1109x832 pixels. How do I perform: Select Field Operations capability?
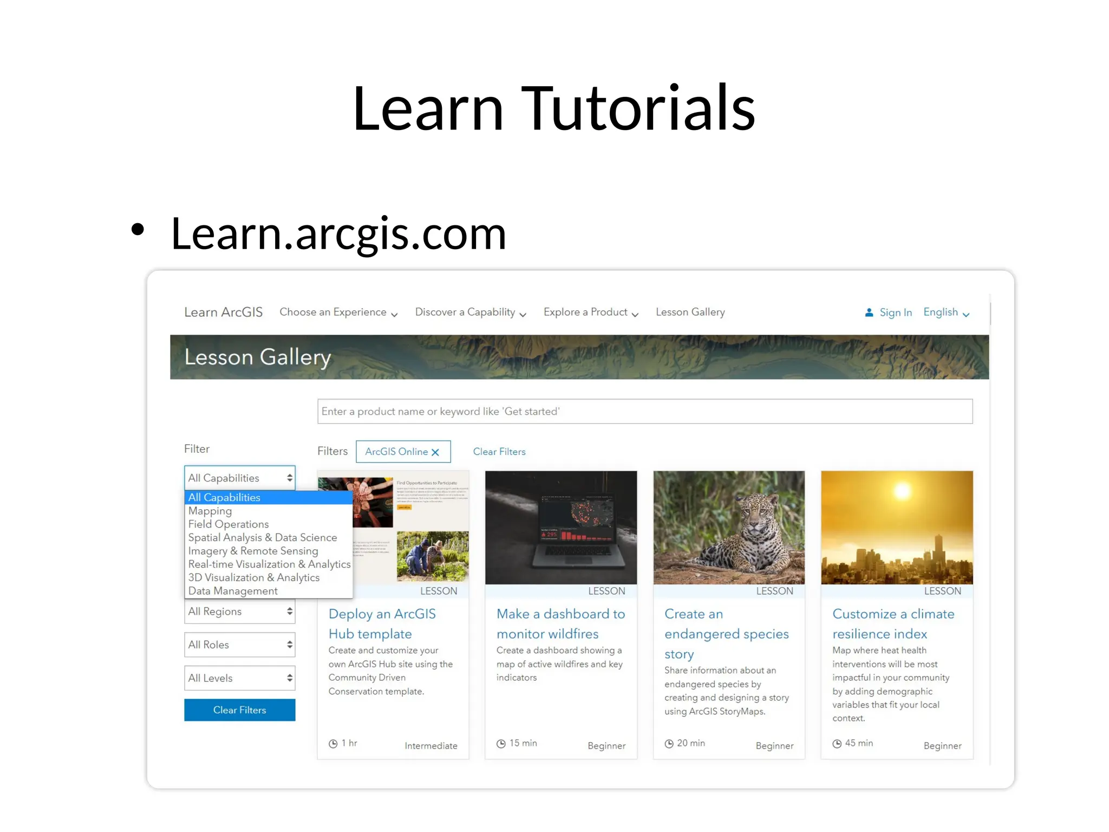pyautogui.click(x=269, y=524)
